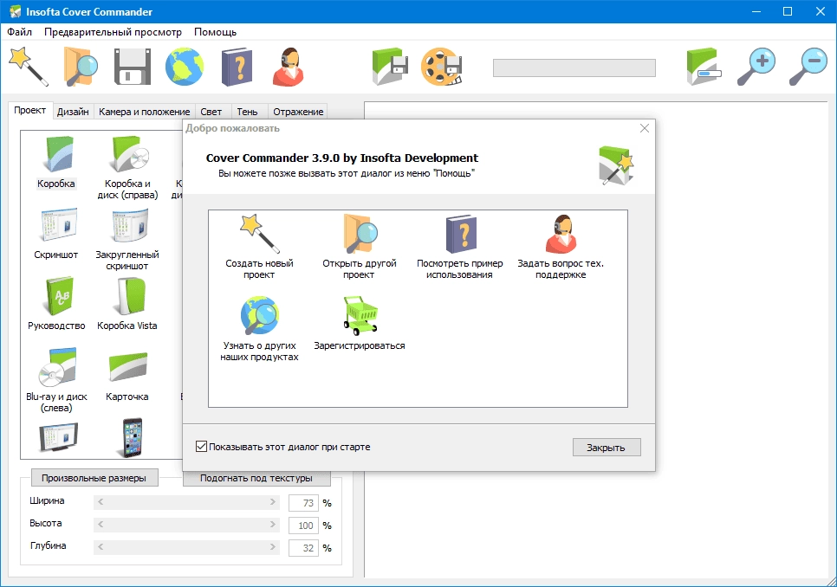Click the Закрыть button
The height and width of the screenshot is (587, 837).
607,448
